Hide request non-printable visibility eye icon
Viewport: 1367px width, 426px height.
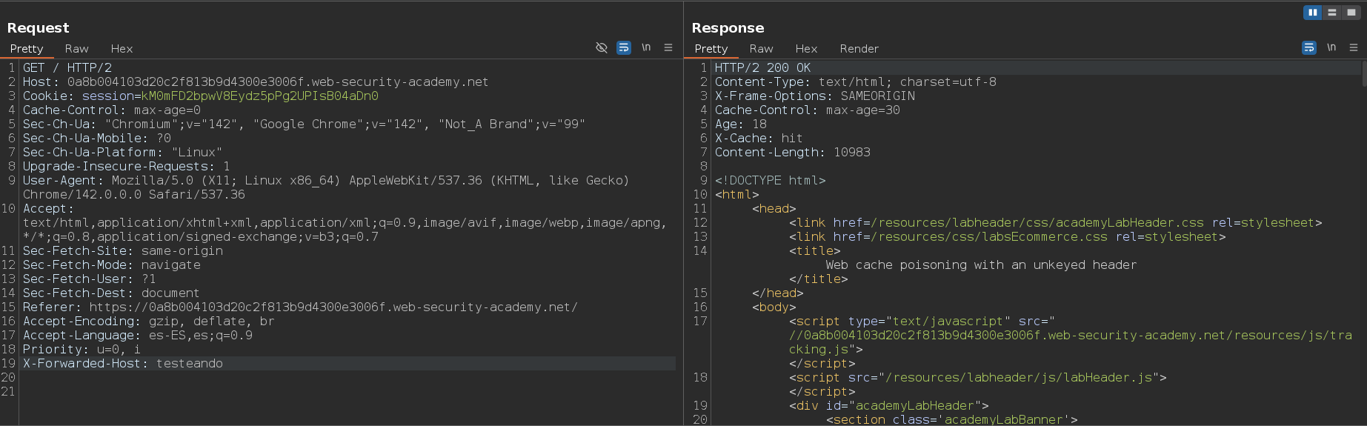[x=602, y=47]
